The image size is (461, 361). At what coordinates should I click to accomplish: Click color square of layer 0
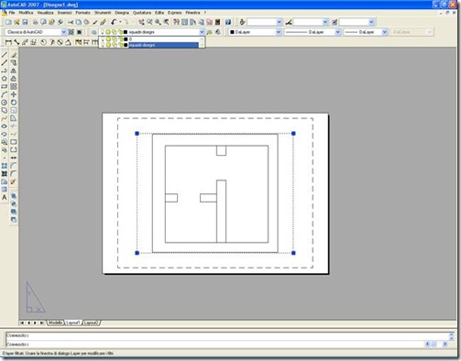[126, 39]
